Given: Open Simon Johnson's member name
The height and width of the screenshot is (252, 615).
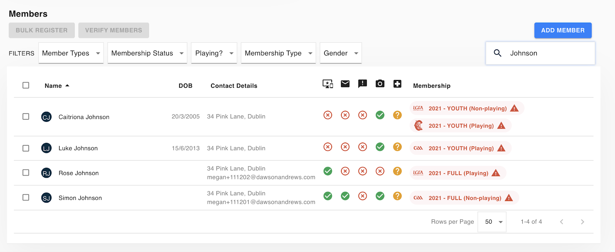Looking at the screenshot, I should click(80, 198).
